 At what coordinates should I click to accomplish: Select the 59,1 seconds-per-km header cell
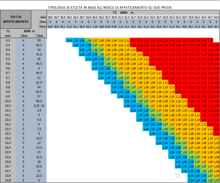click(x=88, y=26)
